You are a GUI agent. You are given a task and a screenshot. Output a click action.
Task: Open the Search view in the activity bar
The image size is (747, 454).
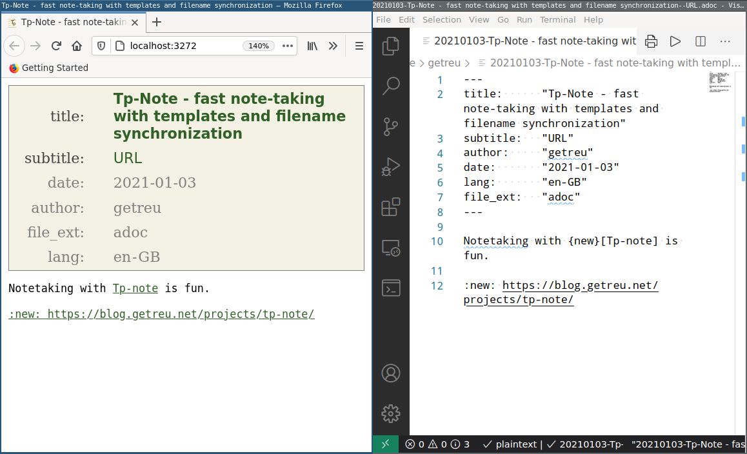pyautogui.click(x=391, y=86)
